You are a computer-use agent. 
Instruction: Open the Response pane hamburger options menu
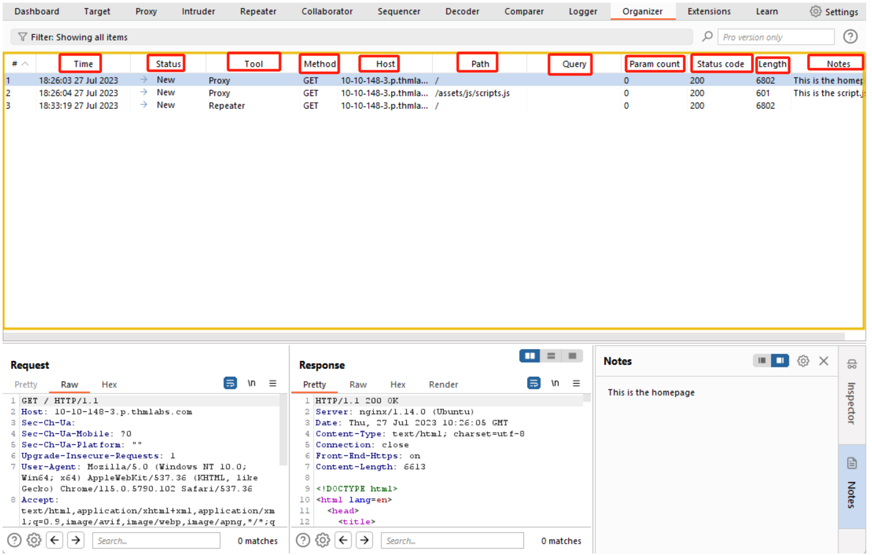[x=576, y=384]
